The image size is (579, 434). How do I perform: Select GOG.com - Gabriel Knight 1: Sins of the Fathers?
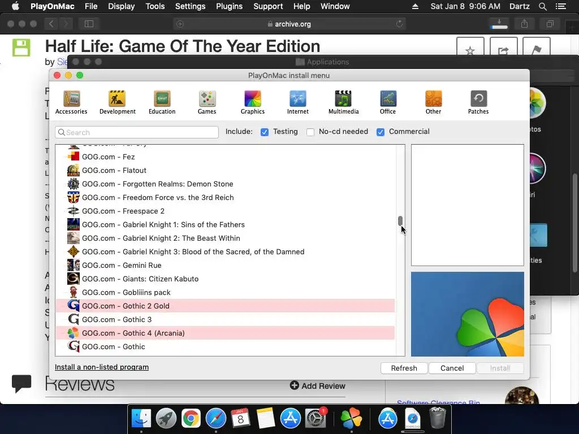coord(225,224)
